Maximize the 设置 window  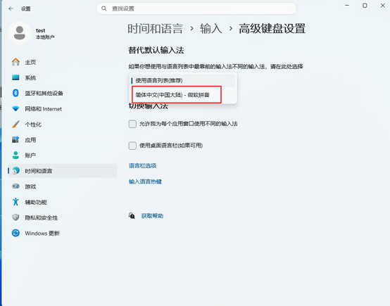click(365, 6)
